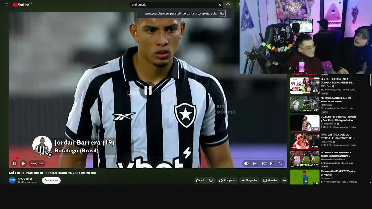Open the Lil Jayankhalino channel name
This screenshot has width=372, height=209.
[x=328, y=124]
